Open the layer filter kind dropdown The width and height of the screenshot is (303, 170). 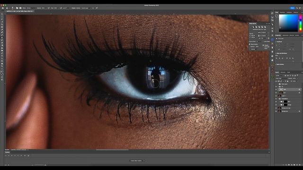tap(279, 76)
